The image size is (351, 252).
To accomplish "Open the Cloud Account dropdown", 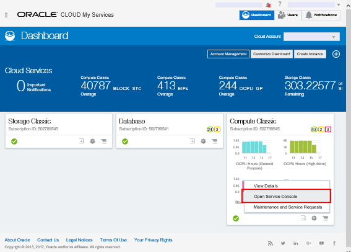I will click(311, 37).
